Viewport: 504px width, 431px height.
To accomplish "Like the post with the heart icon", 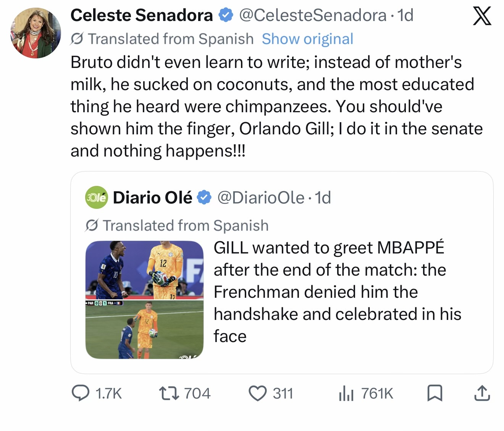I will click(258, 394).
